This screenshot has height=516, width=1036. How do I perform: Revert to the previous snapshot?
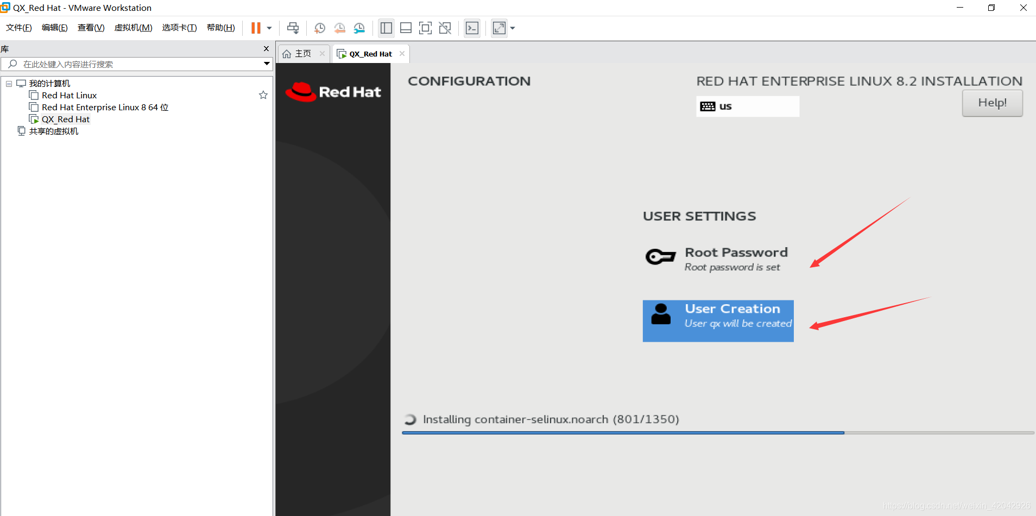340,28
